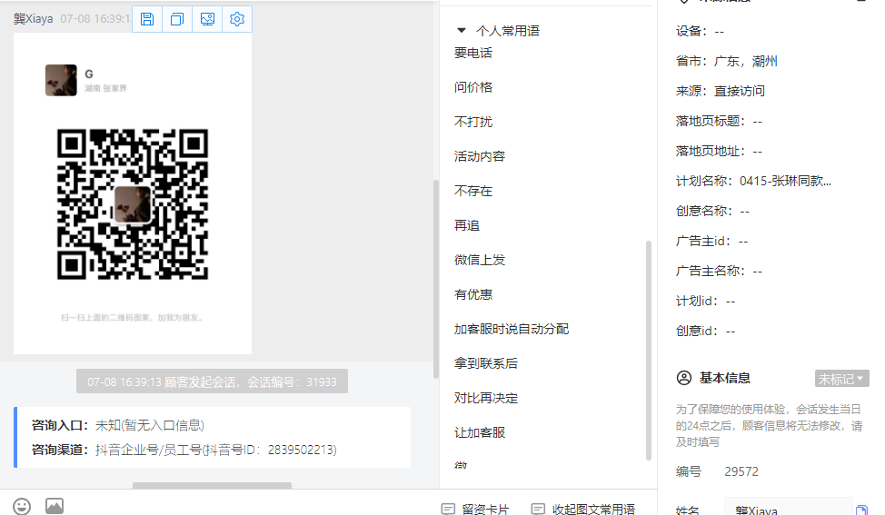
Task: Insert the quick phrase 活动内容
Action: coord(480,156)
